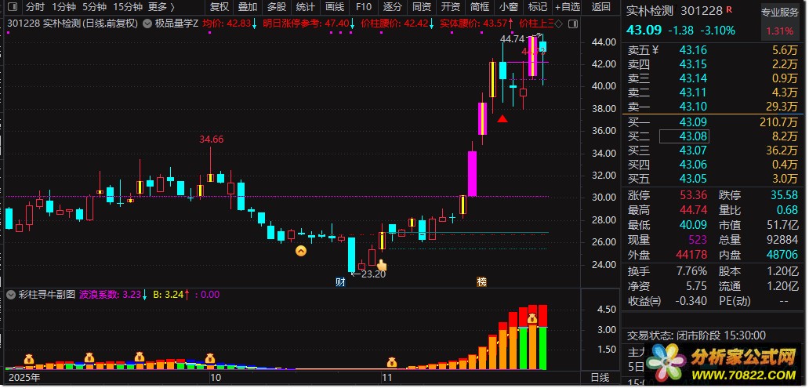Click the pointing hand signal icon
The image size is (809, 388).
(382, 265)
